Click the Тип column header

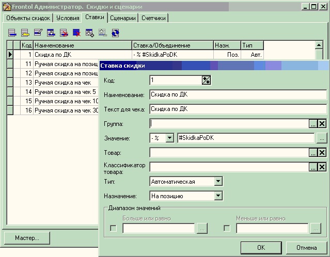pos(252,45)
